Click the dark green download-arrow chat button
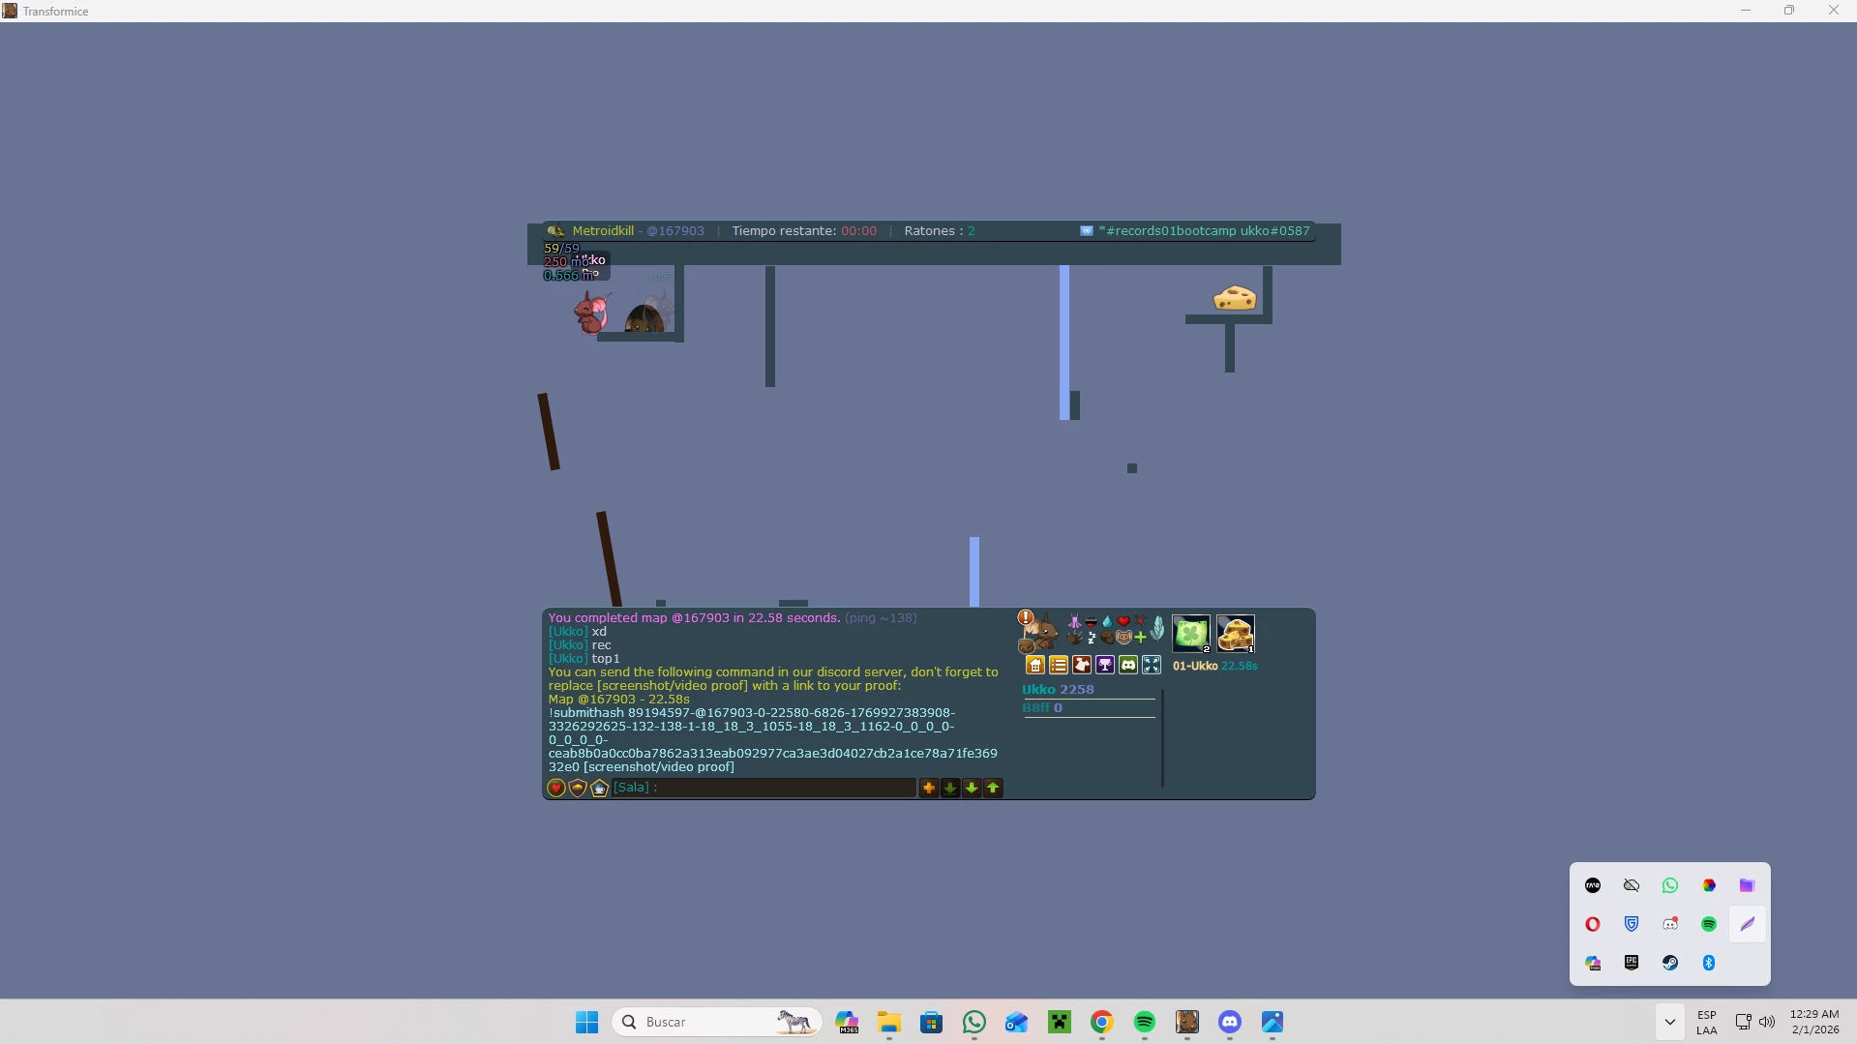Viewport: 1857px width, 1044px height. [950, 788]
